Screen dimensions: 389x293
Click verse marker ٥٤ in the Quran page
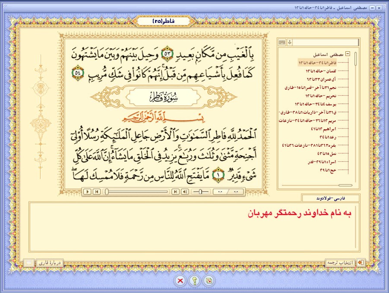[x=78, y=73]
